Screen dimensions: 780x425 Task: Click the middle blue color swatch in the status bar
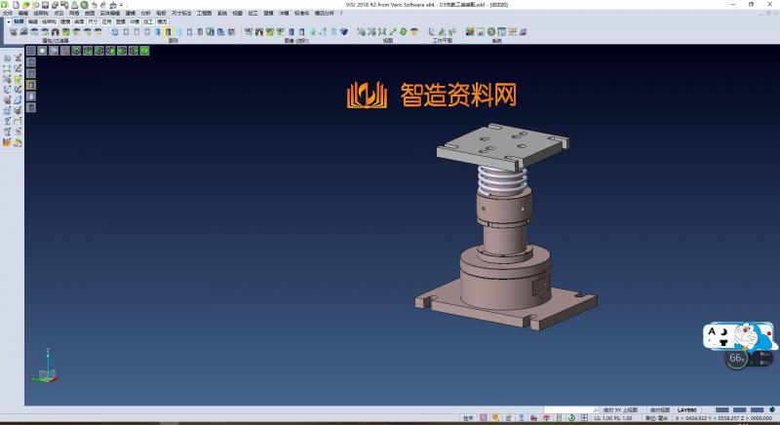[x=740, y=410]
